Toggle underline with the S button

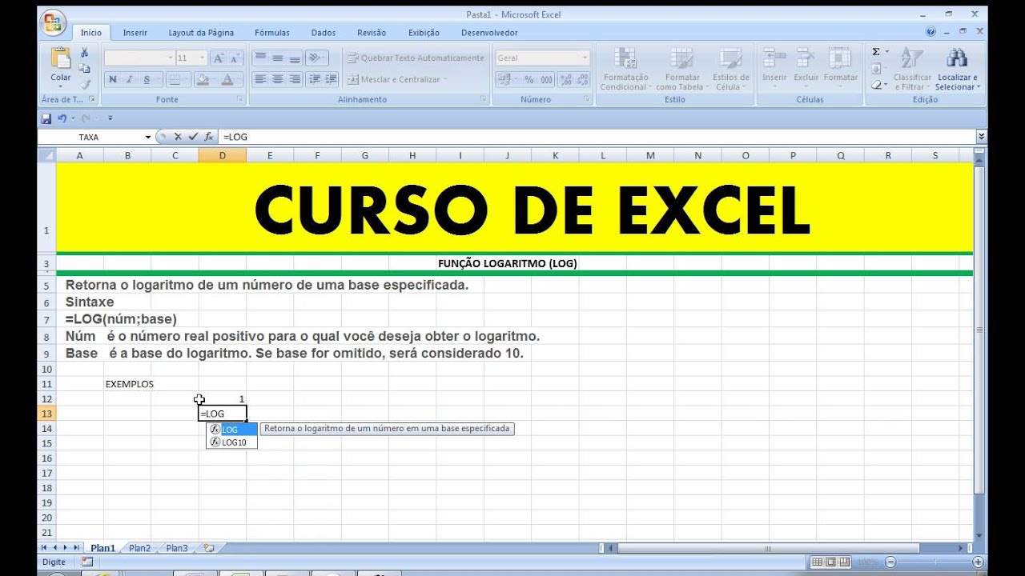pos(147,79)
